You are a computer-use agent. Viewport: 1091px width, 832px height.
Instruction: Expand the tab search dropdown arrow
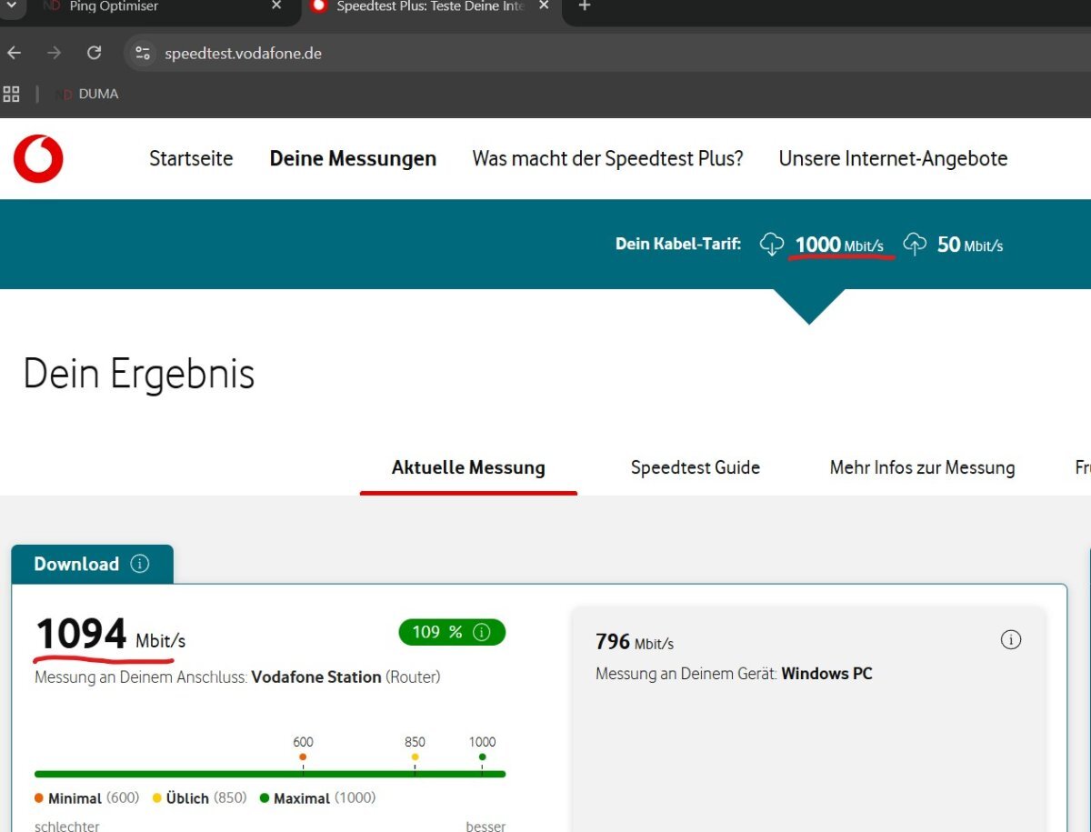point(10,6)
